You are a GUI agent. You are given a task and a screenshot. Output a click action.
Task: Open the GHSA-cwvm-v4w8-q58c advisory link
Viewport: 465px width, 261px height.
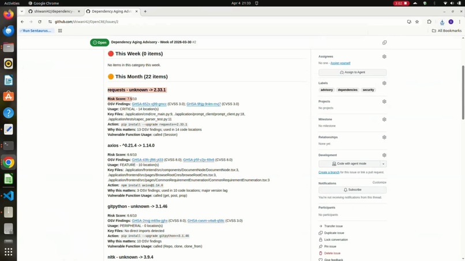tap(206, 221)
